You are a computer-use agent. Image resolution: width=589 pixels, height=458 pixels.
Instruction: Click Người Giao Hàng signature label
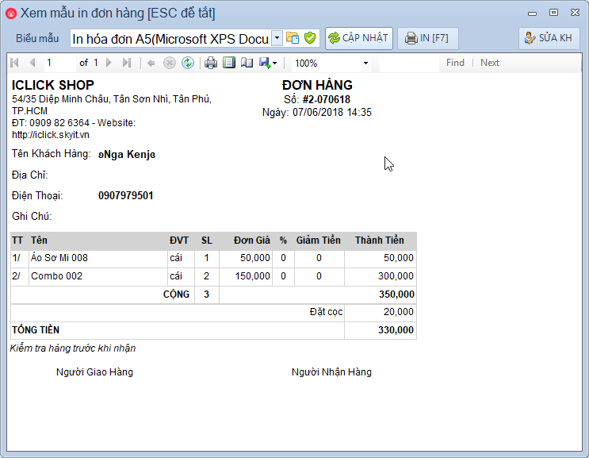pyautogui.click(x=94, y=372)
